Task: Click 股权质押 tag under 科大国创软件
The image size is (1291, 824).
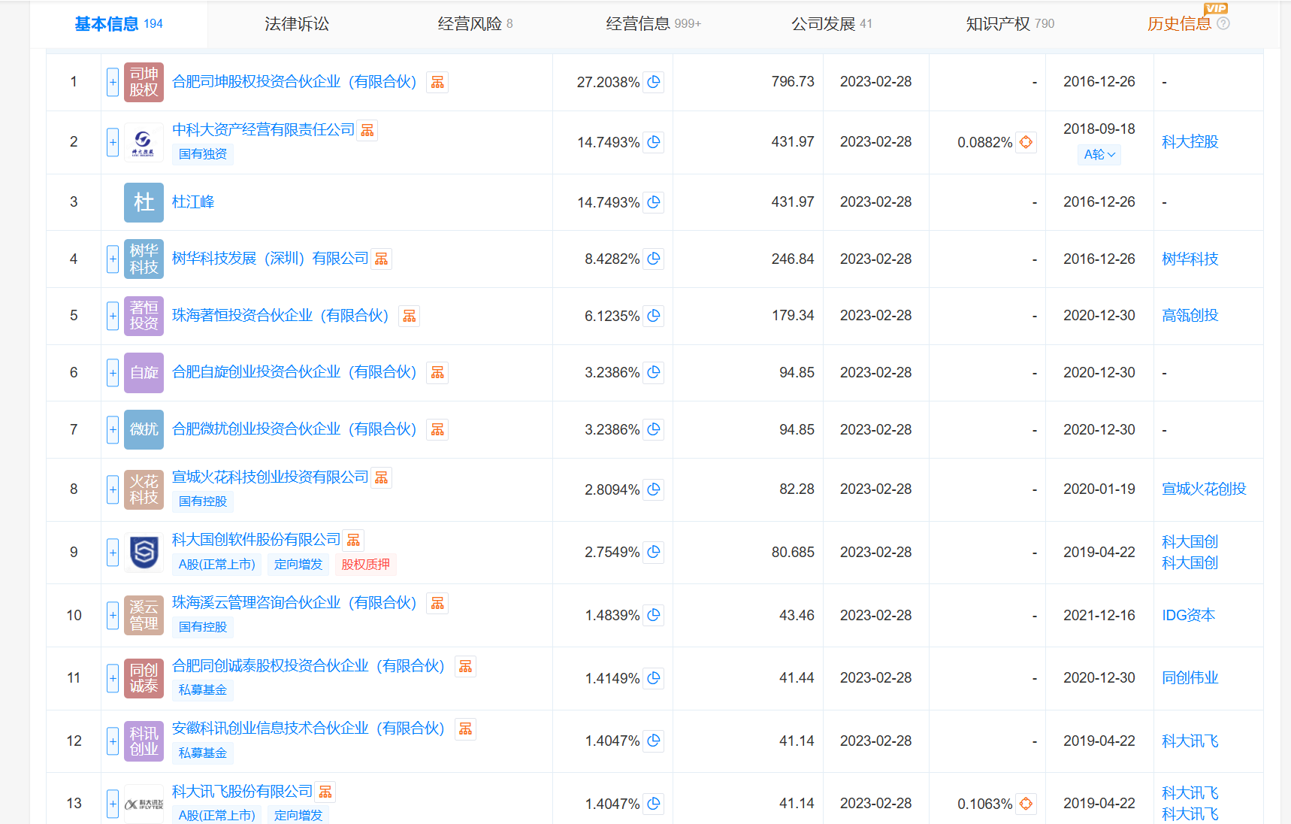Action: pos(366,565)
